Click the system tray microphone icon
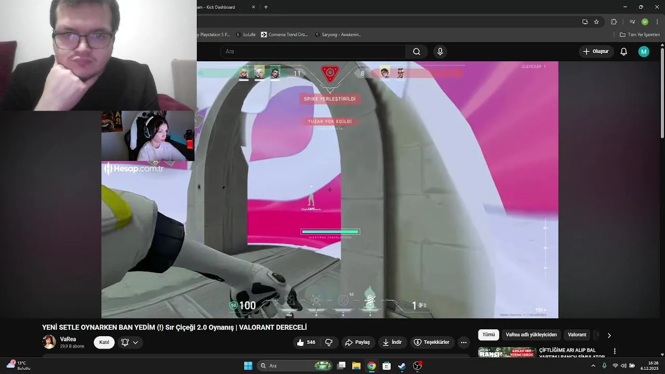 [604, 366]
